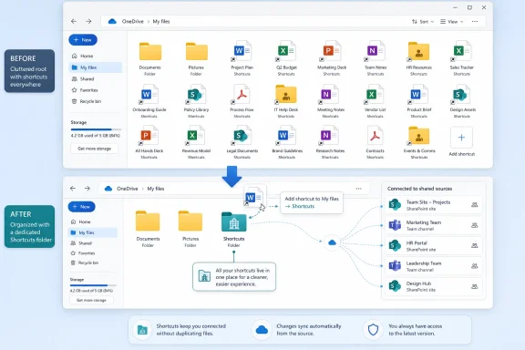Open the Project Plan Word shortcut
This screenshot has height=350, width=525.
pos(242,58)
